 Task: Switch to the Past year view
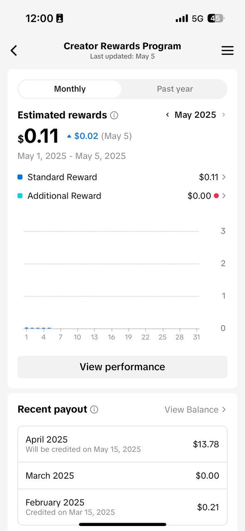pyautogui.click(x=175, y=89)
